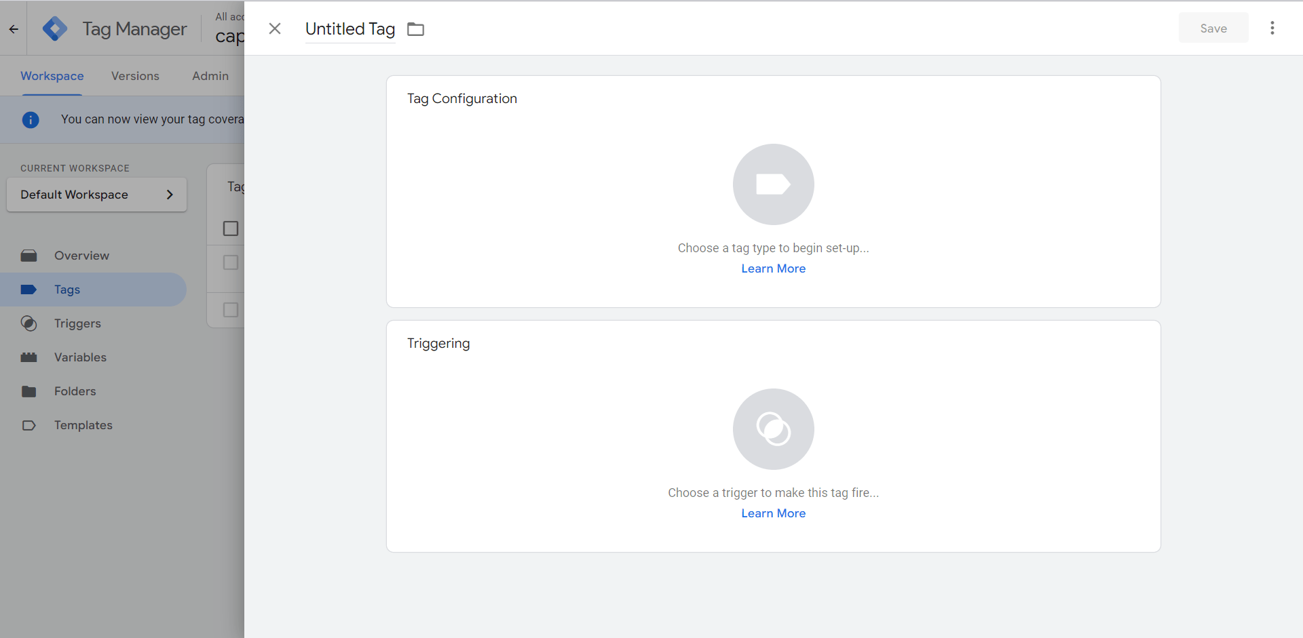Viewport: 1303px width, 638px height.
Task: Toggle the select-all checkbox in tags table
Action: [x=231, y=228]
